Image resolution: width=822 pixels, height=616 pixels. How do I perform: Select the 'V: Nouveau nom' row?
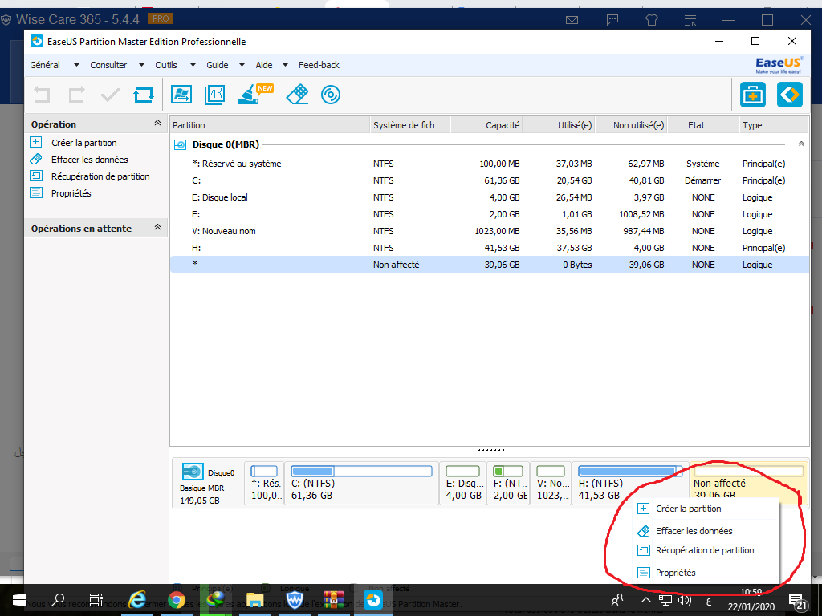(x=489, y=230)
